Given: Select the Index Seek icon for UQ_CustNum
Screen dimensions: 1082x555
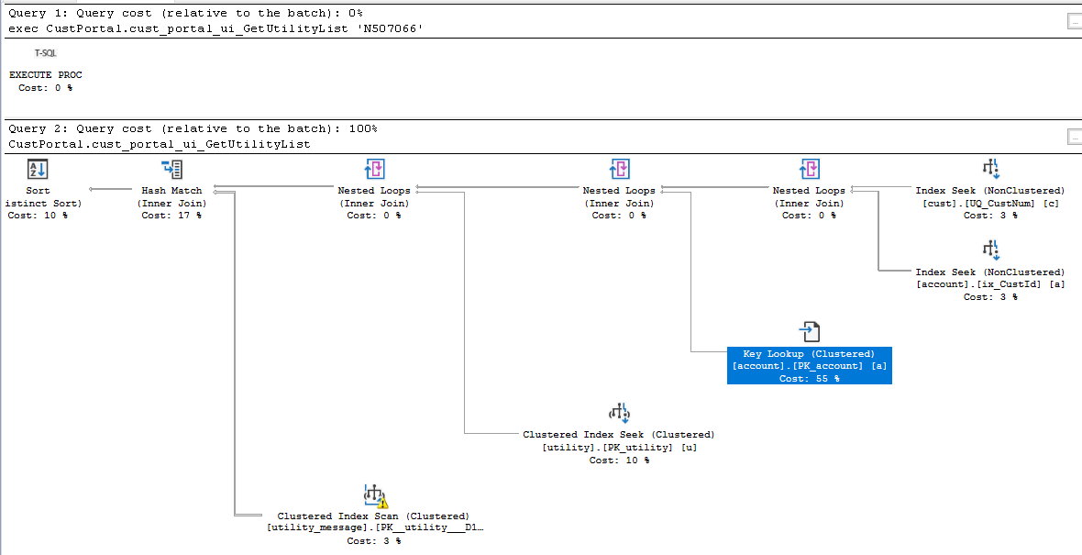Looking at the screenshot, I should click(x=991, y=169).
